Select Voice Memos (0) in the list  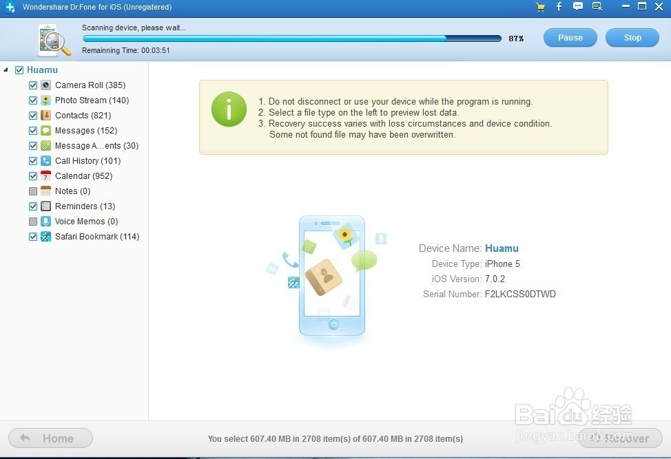point(86,222)
